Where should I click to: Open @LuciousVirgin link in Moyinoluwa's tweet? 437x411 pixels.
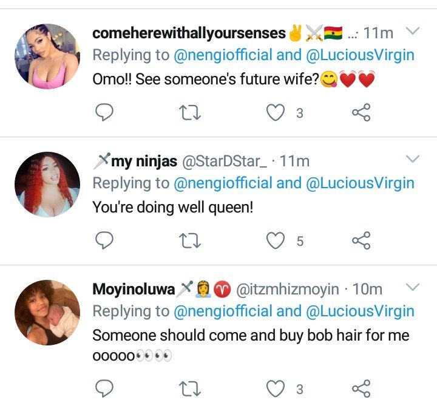pyautogui.click(x=360, y=311)
